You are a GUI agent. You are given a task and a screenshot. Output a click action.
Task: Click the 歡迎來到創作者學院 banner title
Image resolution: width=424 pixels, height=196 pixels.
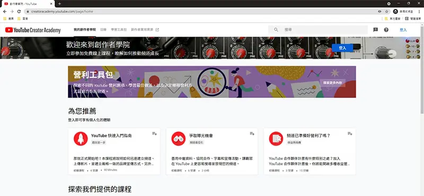98,44
